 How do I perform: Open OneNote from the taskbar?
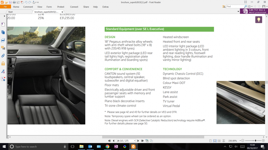(116, 147)
